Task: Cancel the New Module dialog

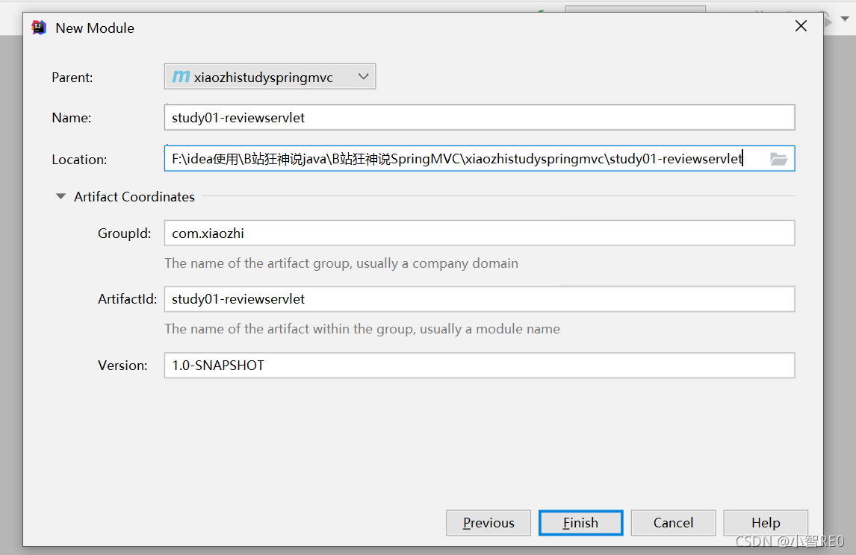Action: (673, 523)
